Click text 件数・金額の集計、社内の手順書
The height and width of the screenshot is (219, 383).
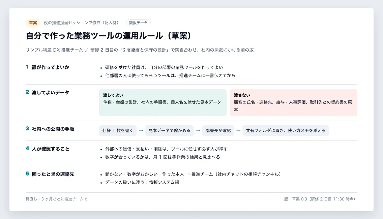(x=162, y=102)
